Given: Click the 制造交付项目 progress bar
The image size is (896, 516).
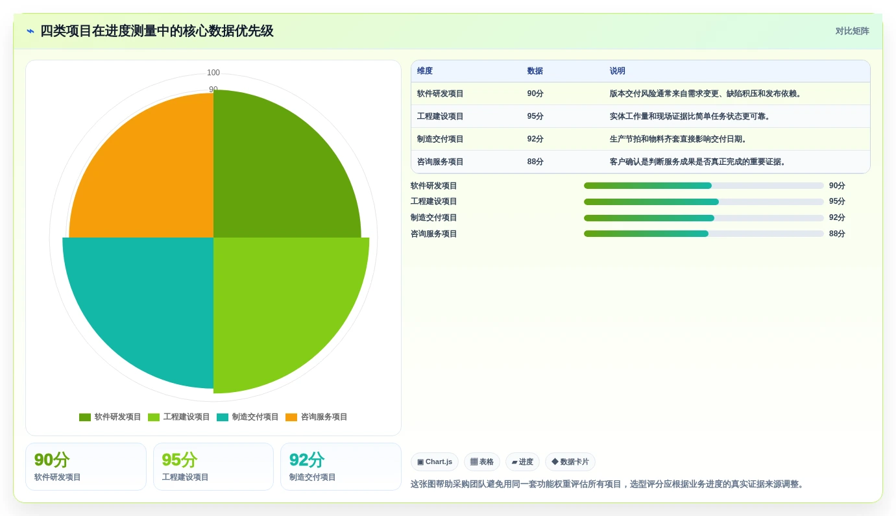Looking at the screenshot, I should coord(704,218).
